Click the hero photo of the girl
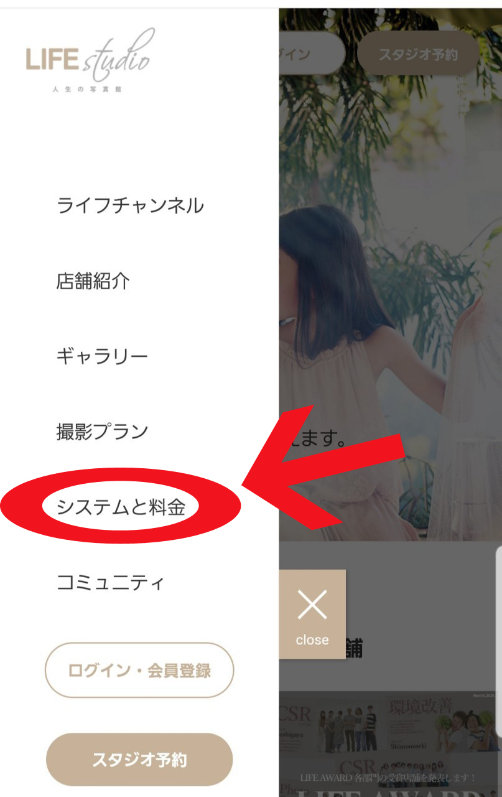Image resolution: width=502 pixels, height=797 pixels. pyautogui.click(x=390, y=274)
